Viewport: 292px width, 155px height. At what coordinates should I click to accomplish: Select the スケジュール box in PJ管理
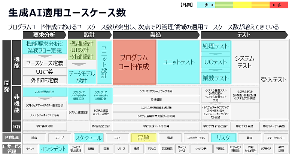88,137
